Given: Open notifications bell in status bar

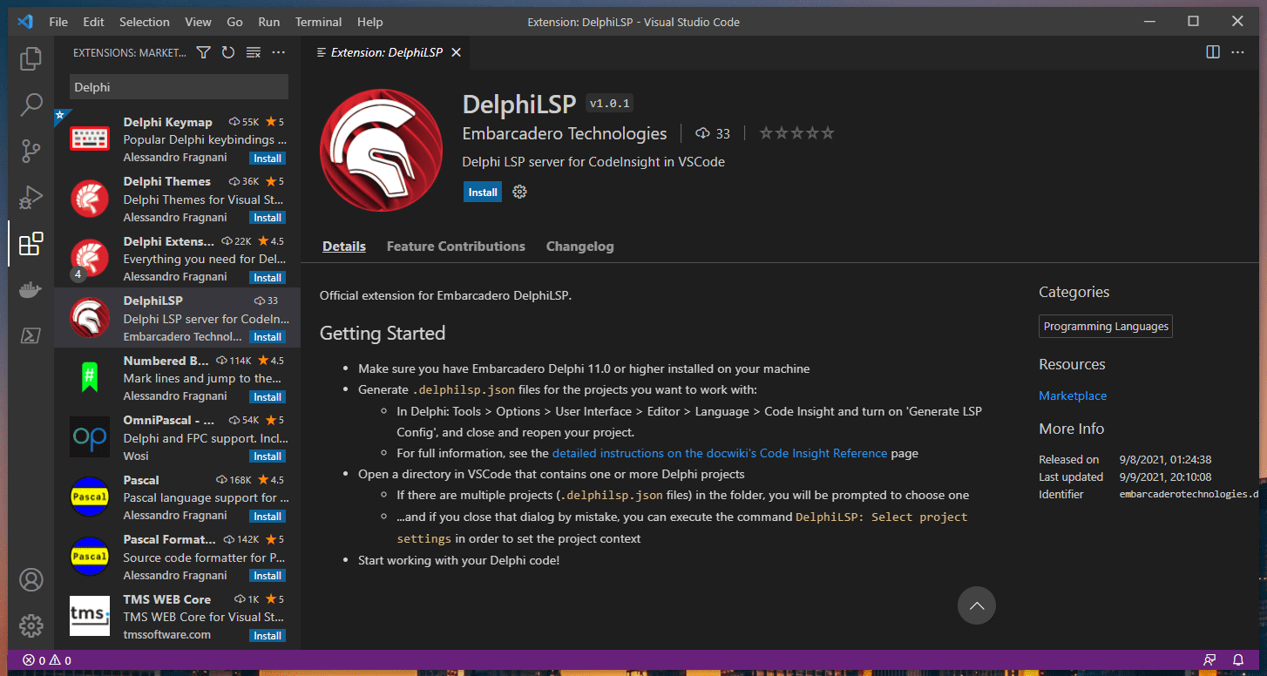Looking at the screenshot, I should 1238,660.
